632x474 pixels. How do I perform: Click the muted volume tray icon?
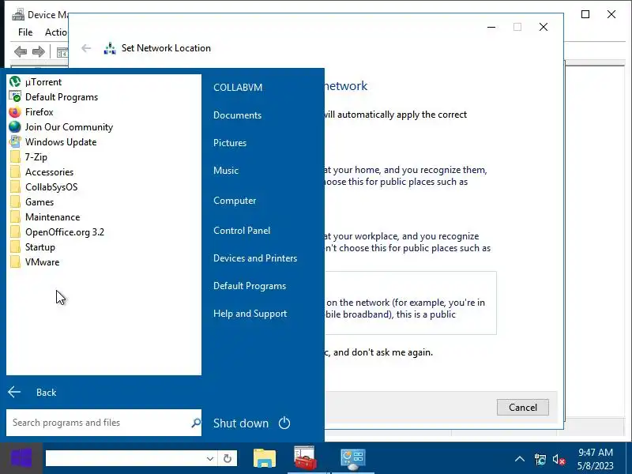point(559,459)
